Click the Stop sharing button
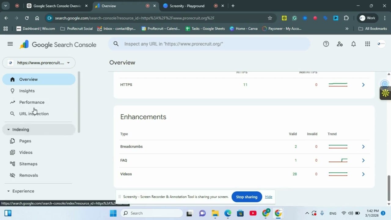Screen dimensions: 391x220 (247, 197)
